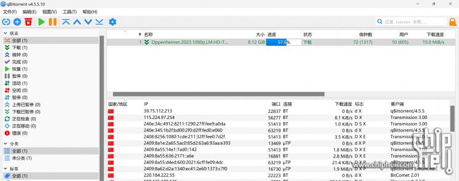The width and height of the screenshot is (459, 181).
Task: Select status filter 下载已暂停 (0)
Action: [51, 111]
